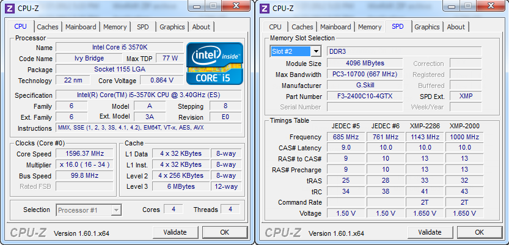Click the XMP-2286 tRAS value 33

pos(425,180)
